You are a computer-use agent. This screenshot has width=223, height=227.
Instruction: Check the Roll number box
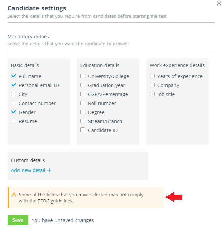[83, 103]
